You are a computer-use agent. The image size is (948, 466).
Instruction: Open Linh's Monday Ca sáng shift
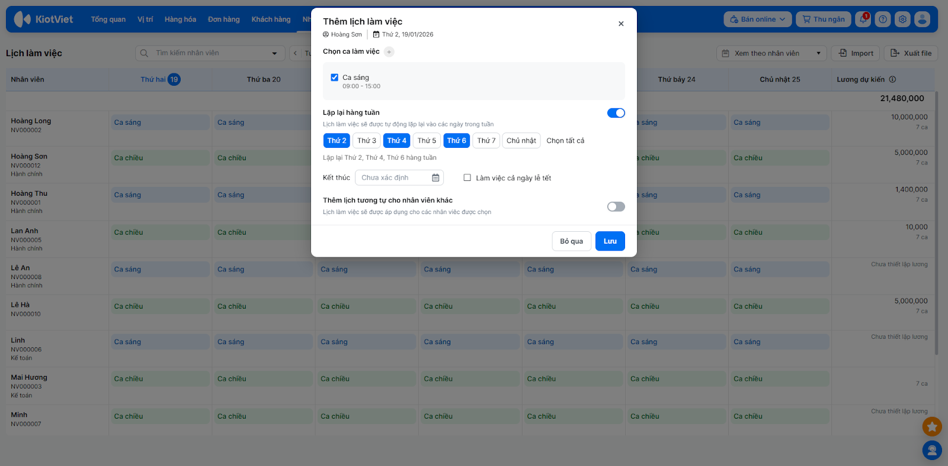pyautogui.click(x=161, y=342)
